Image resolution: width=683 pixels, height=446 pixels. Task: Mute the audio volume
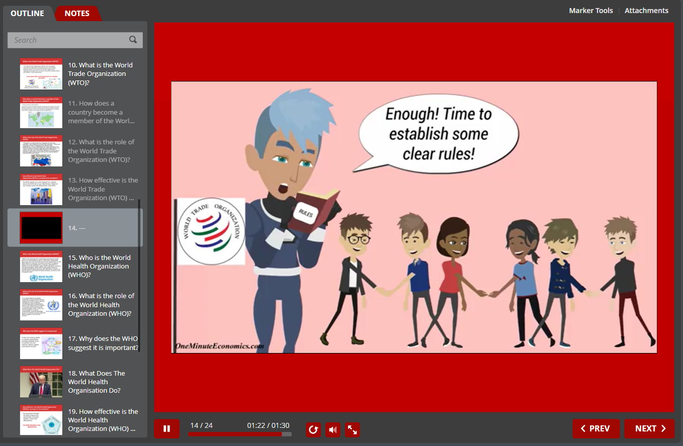[332, 429]
